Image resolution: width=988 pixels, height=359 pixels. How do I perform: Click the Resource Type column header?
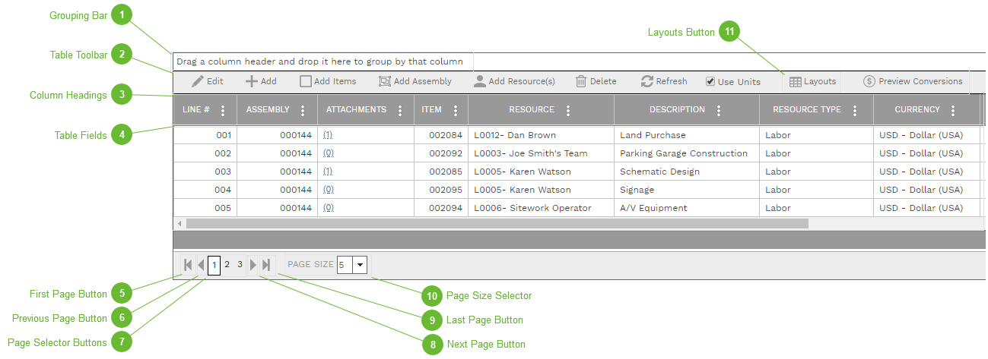[806, 109]
